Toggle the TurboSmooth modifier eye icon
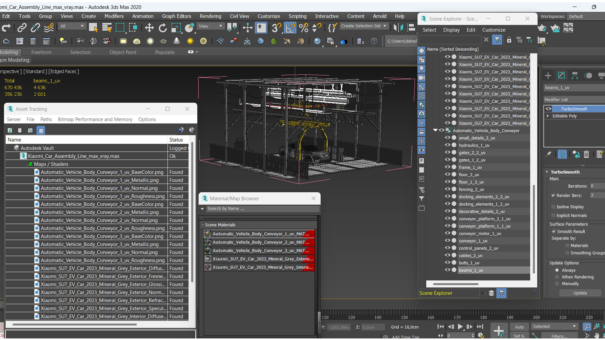 pyautogui.click(x=549, y=109)
